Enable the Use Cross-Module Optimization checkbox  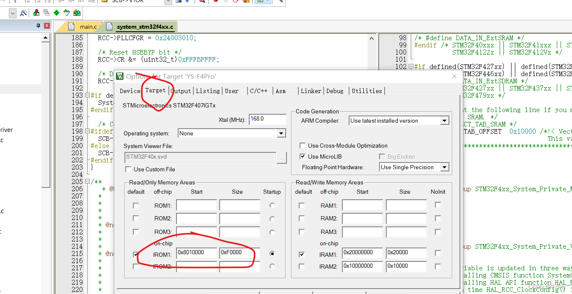[302, 146]
